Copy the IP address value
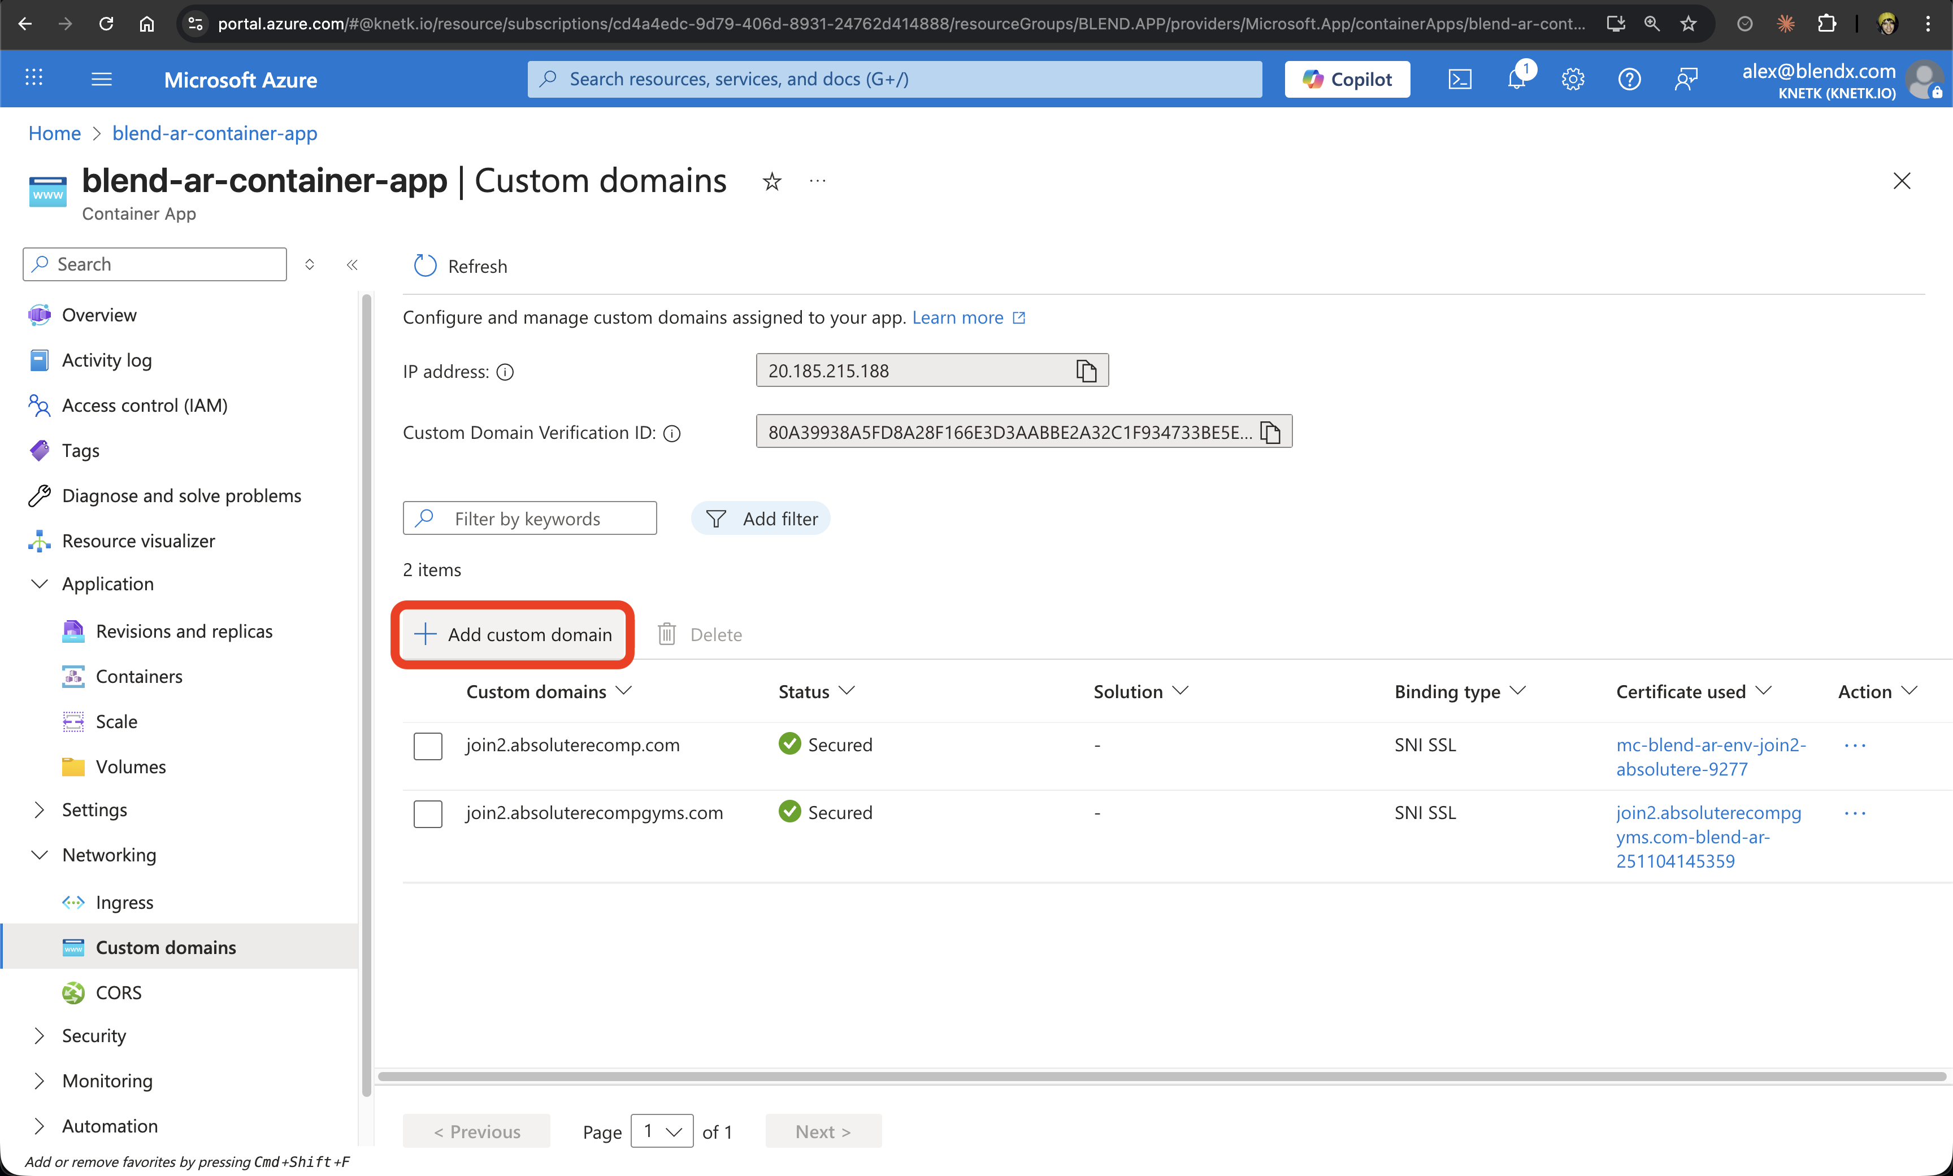The image size is (1953, 1176). [1086, 369]
